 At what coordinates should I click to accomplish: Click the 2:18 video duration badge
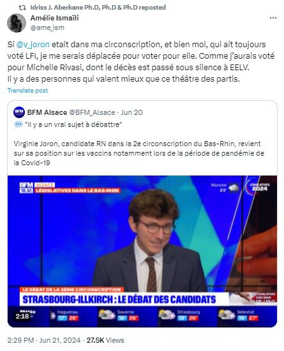(x=22, y=316)
